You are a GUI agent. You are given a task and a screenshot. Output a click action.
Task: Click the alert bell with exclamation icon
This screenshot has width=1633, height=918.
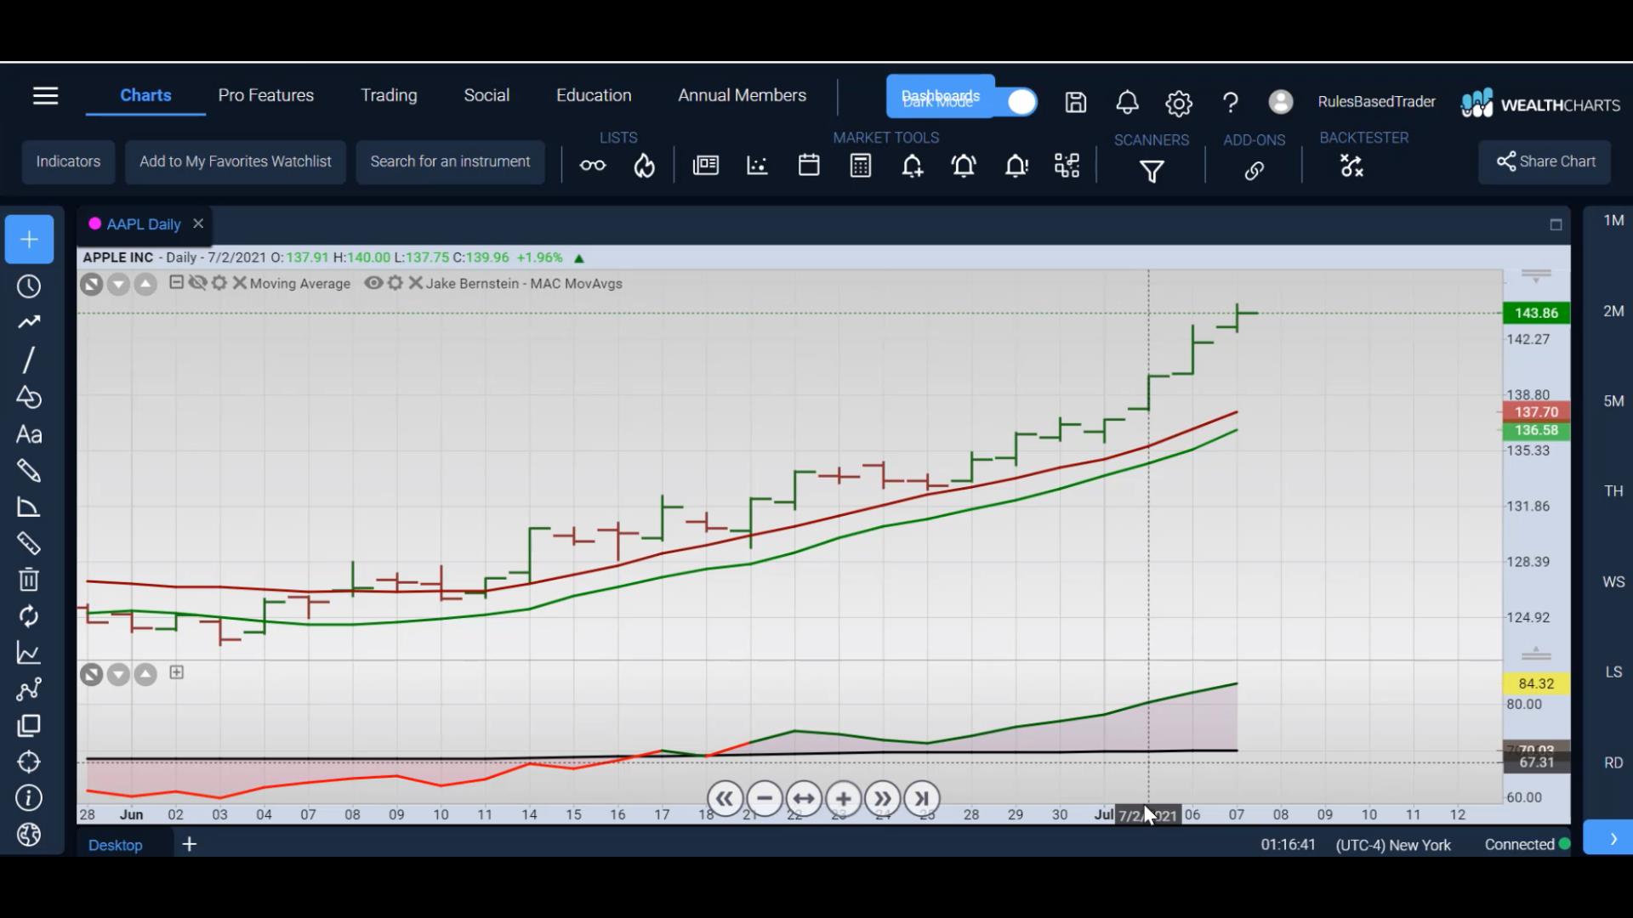click(x=1016, y=166)
